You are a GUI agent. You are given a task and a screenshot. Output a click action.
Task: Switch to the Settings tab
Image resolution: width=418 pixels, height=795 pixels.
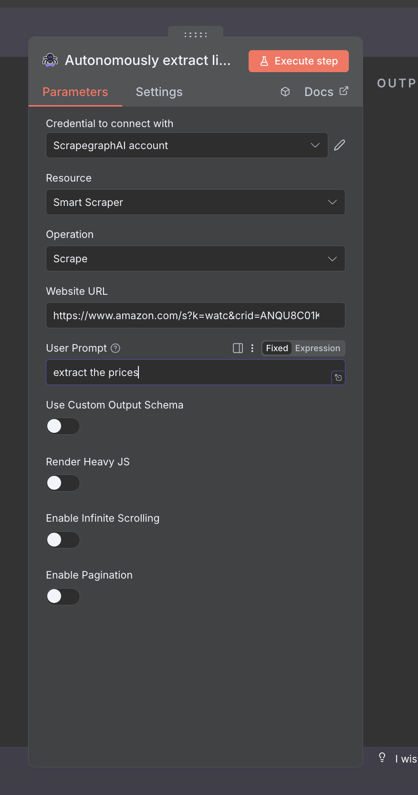159,92
